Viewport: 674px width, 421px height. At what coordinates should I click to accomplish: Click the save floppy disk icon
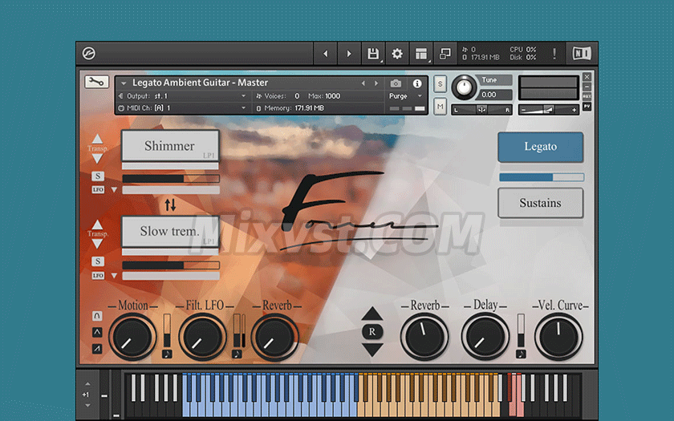373,54
